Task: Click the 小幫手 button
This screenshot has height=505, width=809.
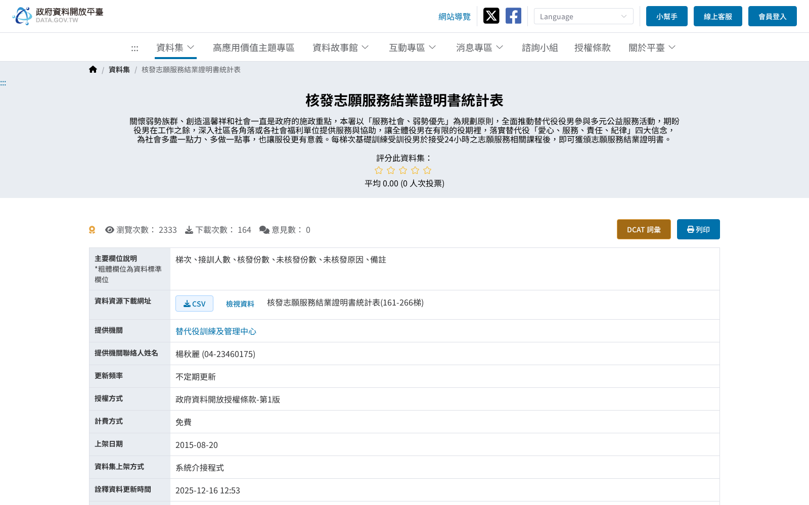Action: click(667, 16)
